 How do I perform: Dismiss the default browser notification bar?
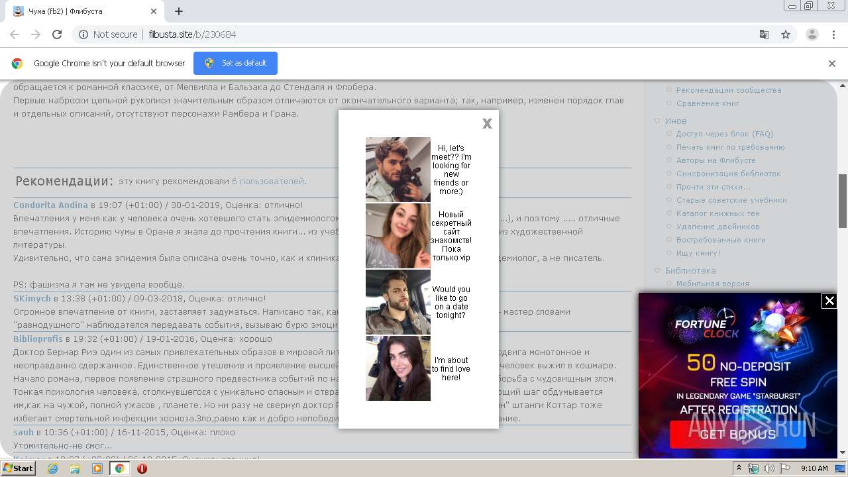[832, 64]
